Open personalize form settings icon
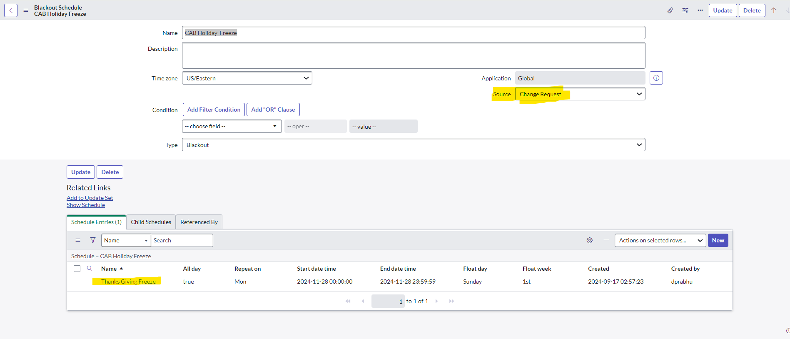Screen dimensions: 790x339 pyautogui.click(x=685, y=10)
